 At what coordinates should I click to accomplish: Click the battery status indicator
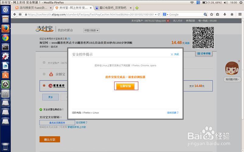click(212, 2)
